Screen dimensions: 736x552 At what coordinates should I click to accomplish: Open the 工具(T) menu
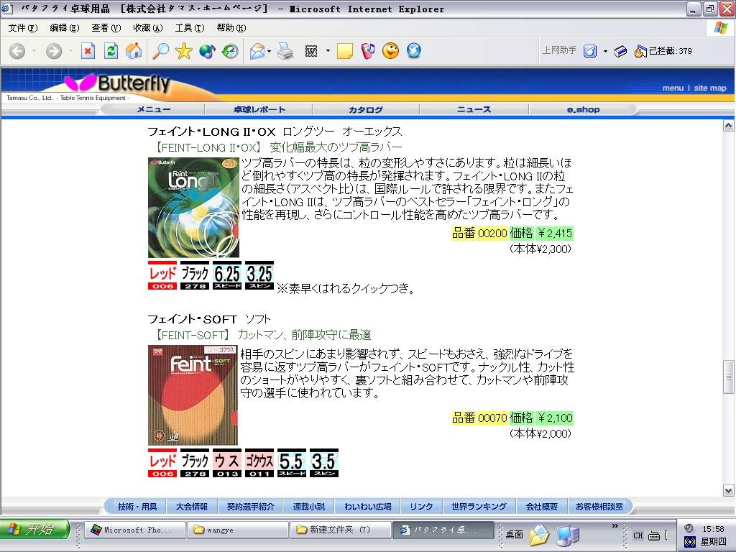(x=190, y=28)
